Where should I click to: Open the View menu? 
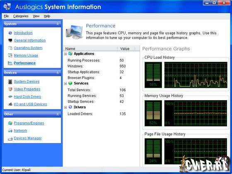click(x=36, y=16)
